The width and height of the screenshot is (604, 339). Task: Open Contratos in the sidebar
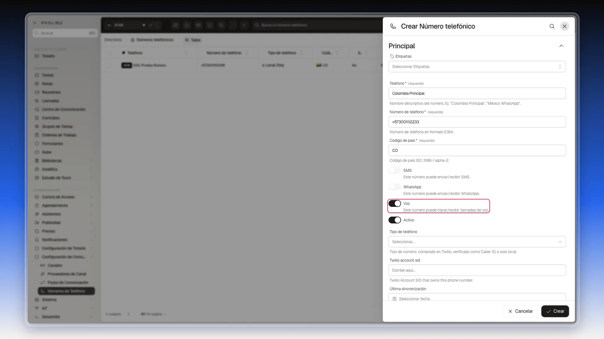coord(50,118)
